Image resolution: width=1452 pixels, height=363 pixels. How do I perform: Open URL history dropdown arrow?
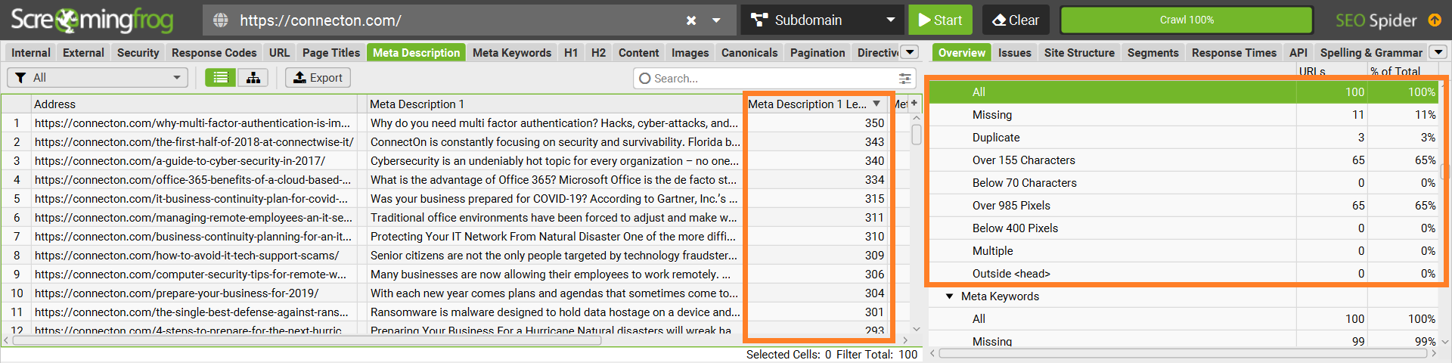[716, 20]
